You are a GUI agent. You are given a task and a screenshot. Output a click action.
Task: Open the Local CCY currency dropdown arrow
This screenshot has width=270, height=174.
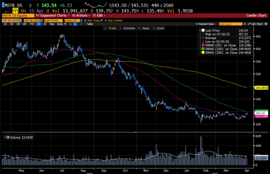click(x=81, y=20)
